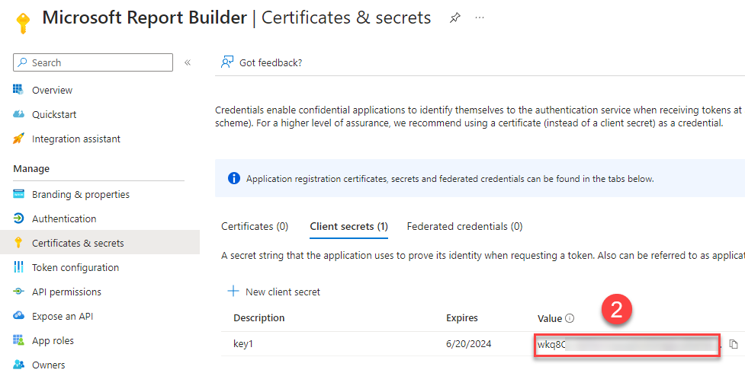Viewport: 745px width, 373px height.
Task: Open Expose an API
Action: (x=63, y=316)
